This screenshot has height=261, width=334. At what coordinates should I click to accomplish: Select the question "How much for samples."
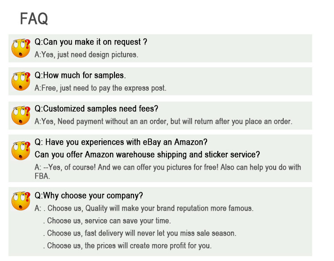coord(80,75)
